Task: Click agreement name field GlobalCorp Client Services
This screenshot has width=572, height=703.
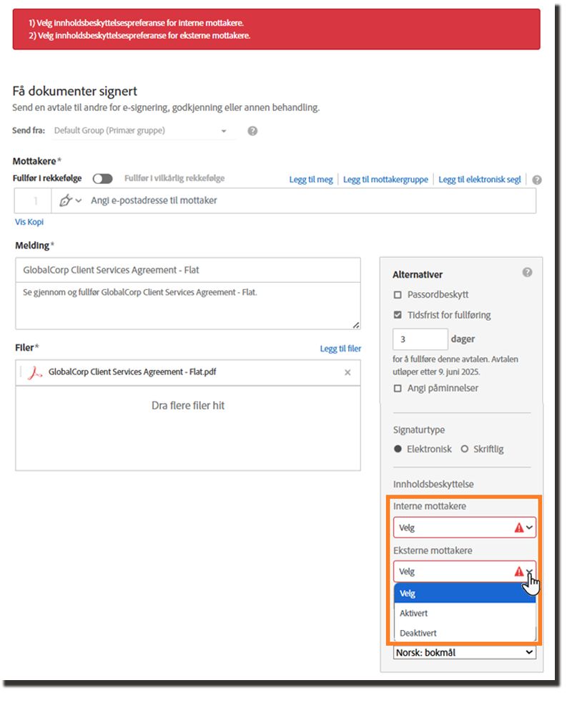Action: [x=187, y=270]
